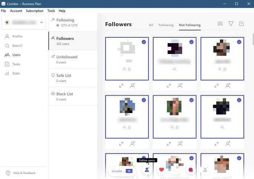Viewport: 254px width, 179px height.
Task: Open the Safe List
Action: click(73, 78)
